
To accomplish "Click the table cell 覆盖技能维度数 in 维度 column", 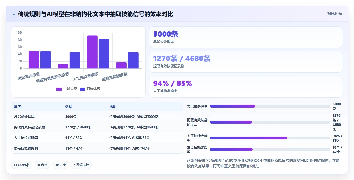I will tap(26, 148).
